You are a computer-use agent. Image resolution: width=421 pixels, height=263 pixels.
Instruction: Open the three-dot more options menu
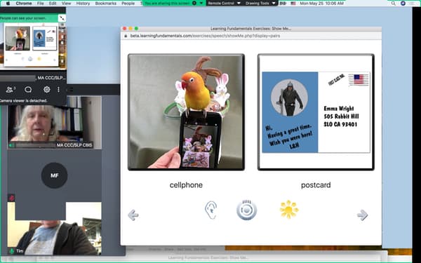pos(58,89)
